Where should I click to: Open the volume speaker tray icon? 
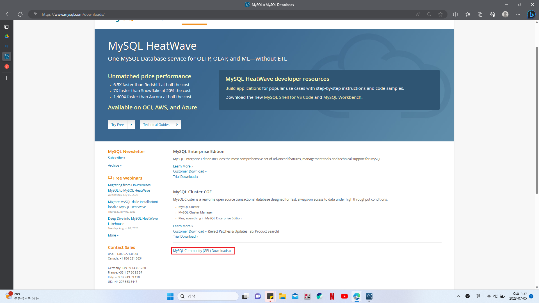[x=495, y=296]
